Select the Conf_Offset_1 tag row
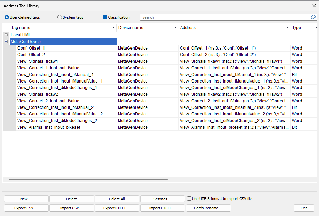Screen dimensions: 319x216 [160, 48]
